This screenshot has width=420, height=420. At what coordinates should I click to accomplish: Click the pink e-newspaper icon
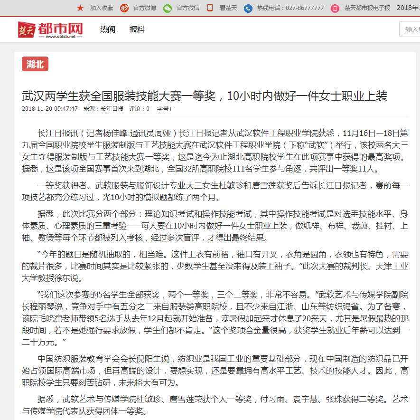click(335, 8)
